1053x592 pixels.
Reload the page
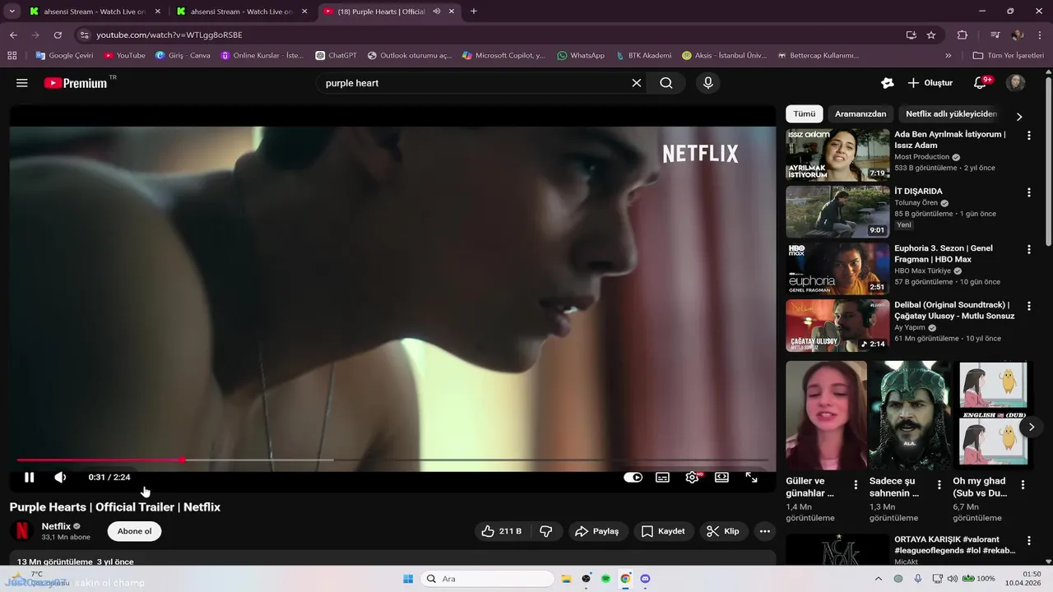click(58, 35)
